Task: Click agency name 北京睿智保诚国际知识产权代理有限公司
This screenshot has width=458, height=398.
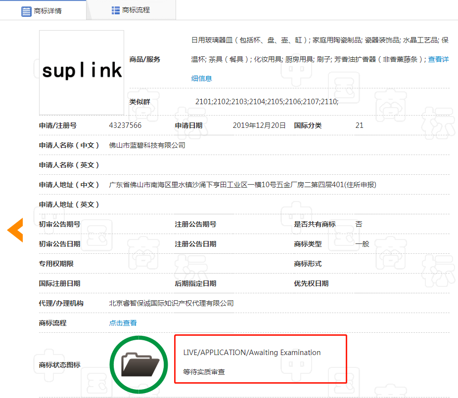Action: click(171, 303)
